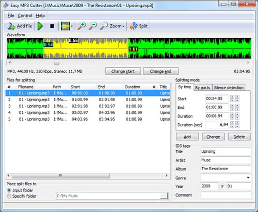The width and height of the screenshot is (258, 212).
Task: Select file list row 5 starting 04:03.96
Action: [88, 119]
